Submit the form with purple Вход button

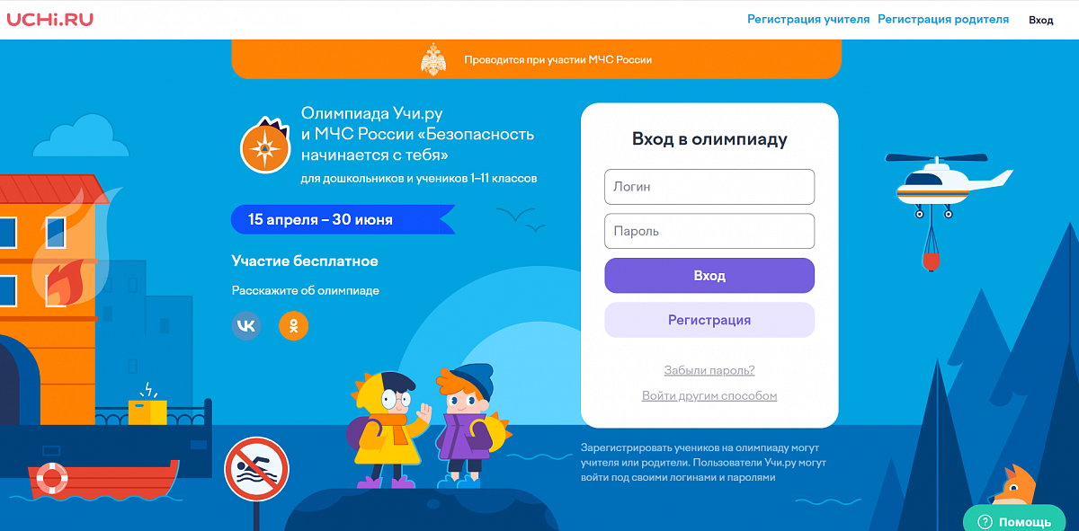click(x=709, y=276)
